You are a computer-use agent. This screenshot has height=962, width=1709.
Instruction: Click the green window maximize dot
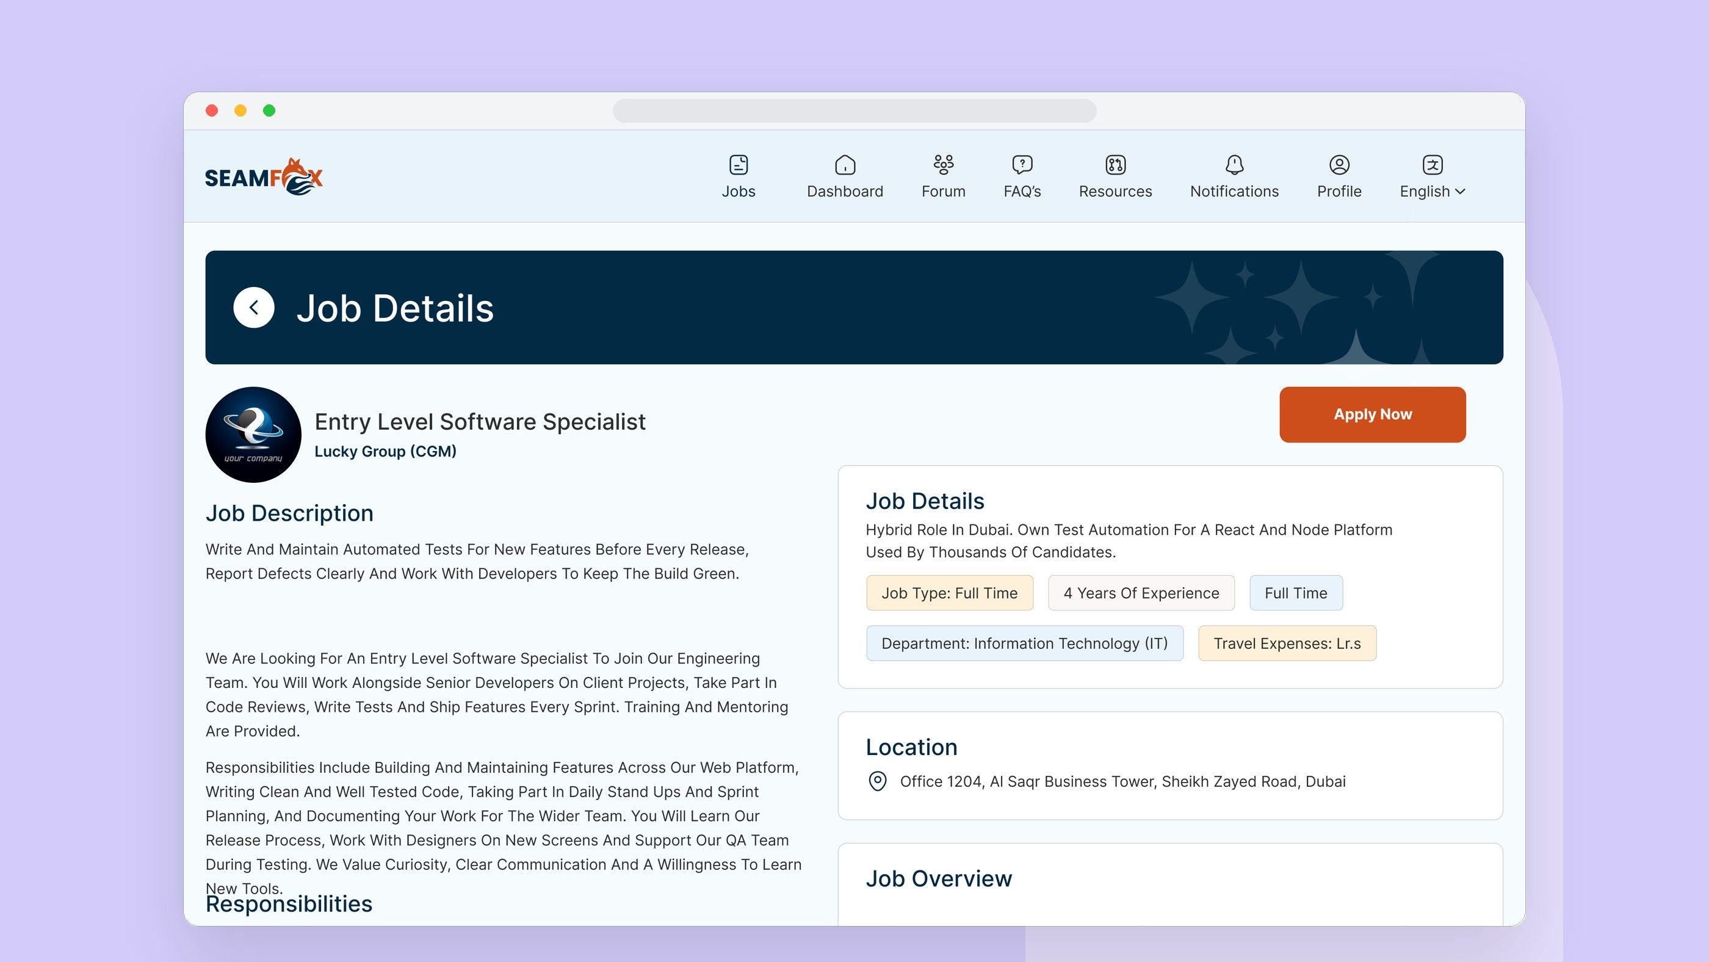tap(269, 110)
